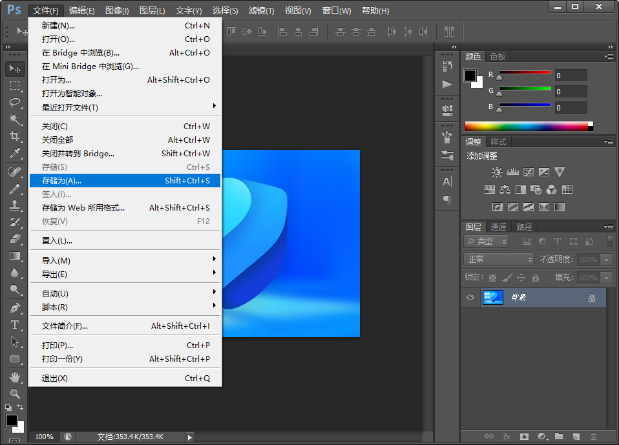The width and height of the screenshot is (619, 445).
Task: Choose 退出(X) menu item
Action: pyautogui.click(x=125, y=378)
